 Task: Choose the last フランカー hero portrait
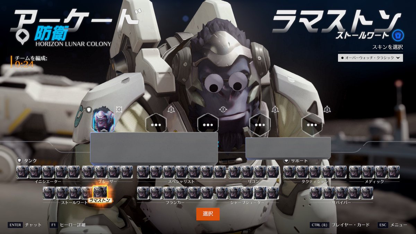[207, 193]
